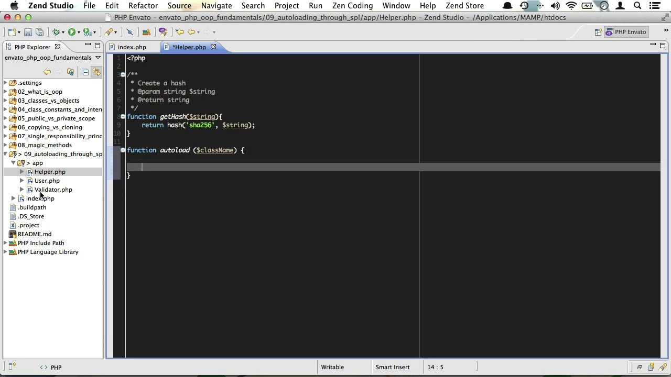Collapse the docblock comment fold at line 3

[123, 75]
